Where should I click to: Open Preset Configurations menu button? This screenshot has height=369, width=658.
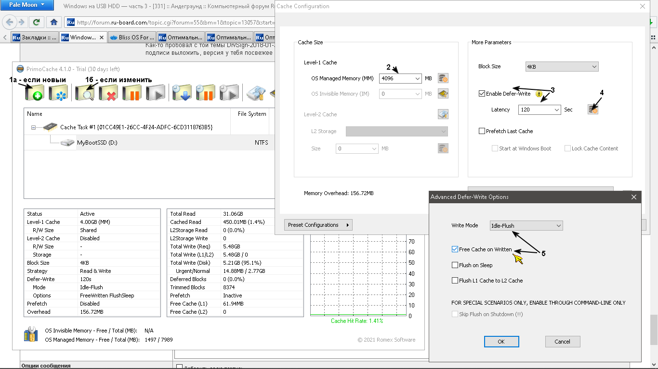318,225
